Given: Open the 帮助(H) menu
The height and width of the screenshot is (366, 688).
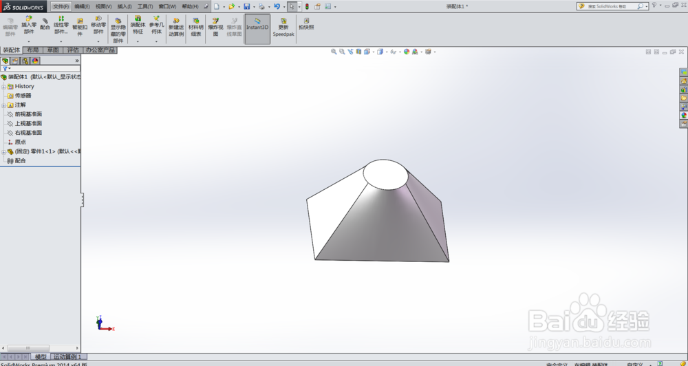Looking at the screenshot, I should pyautogui.click(x=190, y=6).
